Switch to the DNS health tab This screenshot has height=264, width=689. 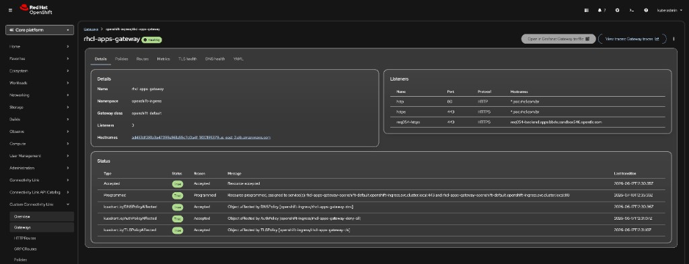[x=215, y=58]
